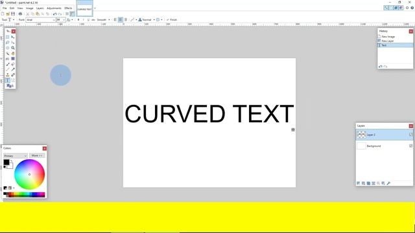Pick a color on the color wheel

coord(29,174)
